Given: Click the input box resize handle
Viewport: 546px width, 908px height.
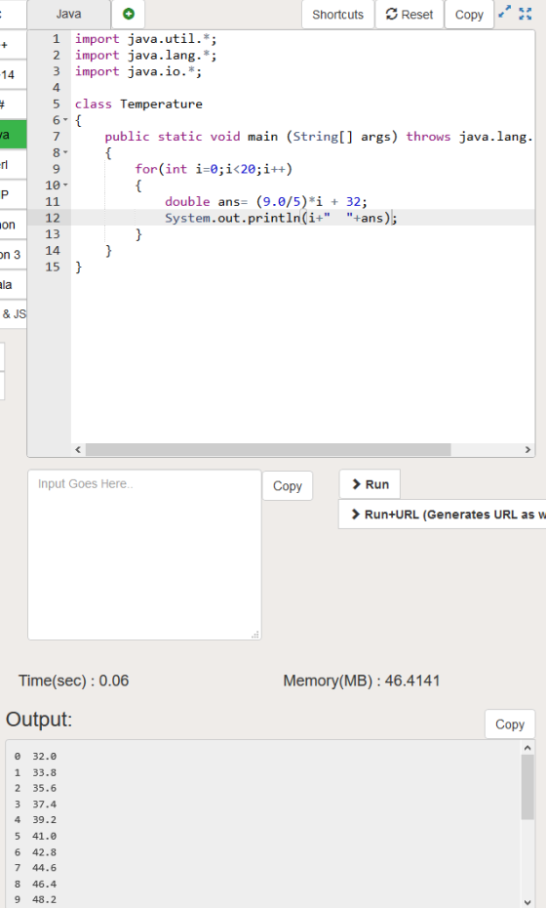Looking at the screenshot, I should coord(255,635).
